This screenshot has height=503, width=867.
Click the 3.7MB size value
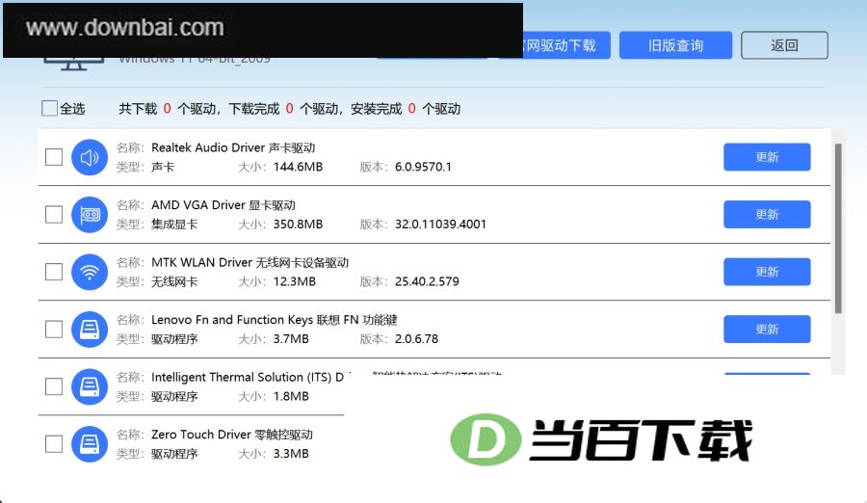click(291, 338)
